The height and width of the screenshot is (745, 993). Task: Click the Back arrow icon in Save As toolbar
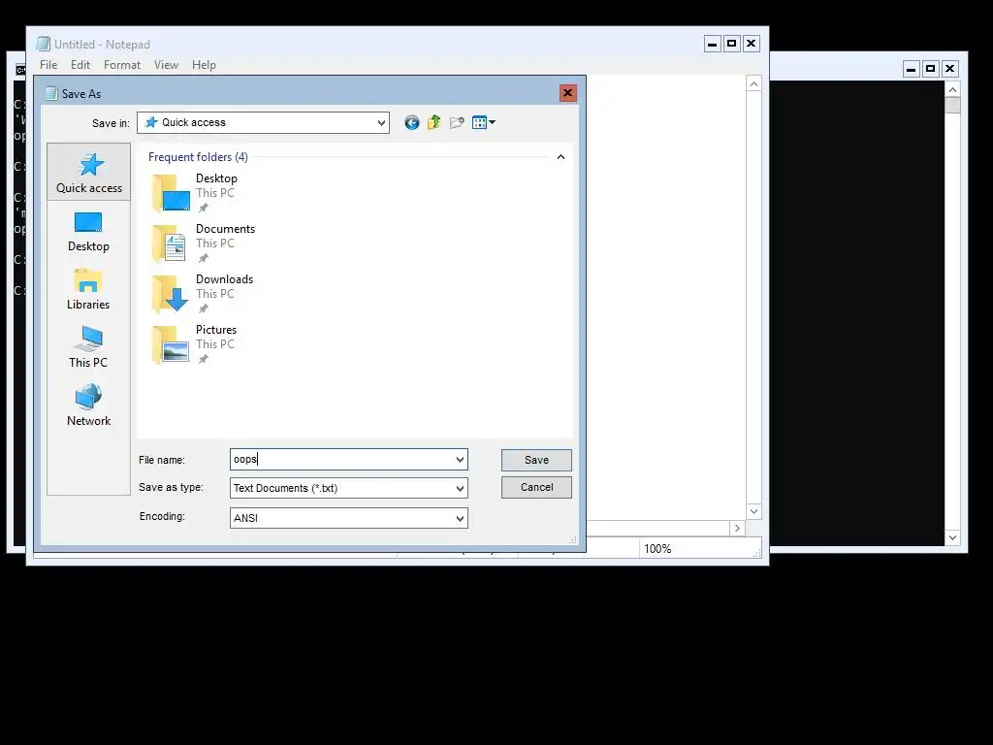coord(411,123)
